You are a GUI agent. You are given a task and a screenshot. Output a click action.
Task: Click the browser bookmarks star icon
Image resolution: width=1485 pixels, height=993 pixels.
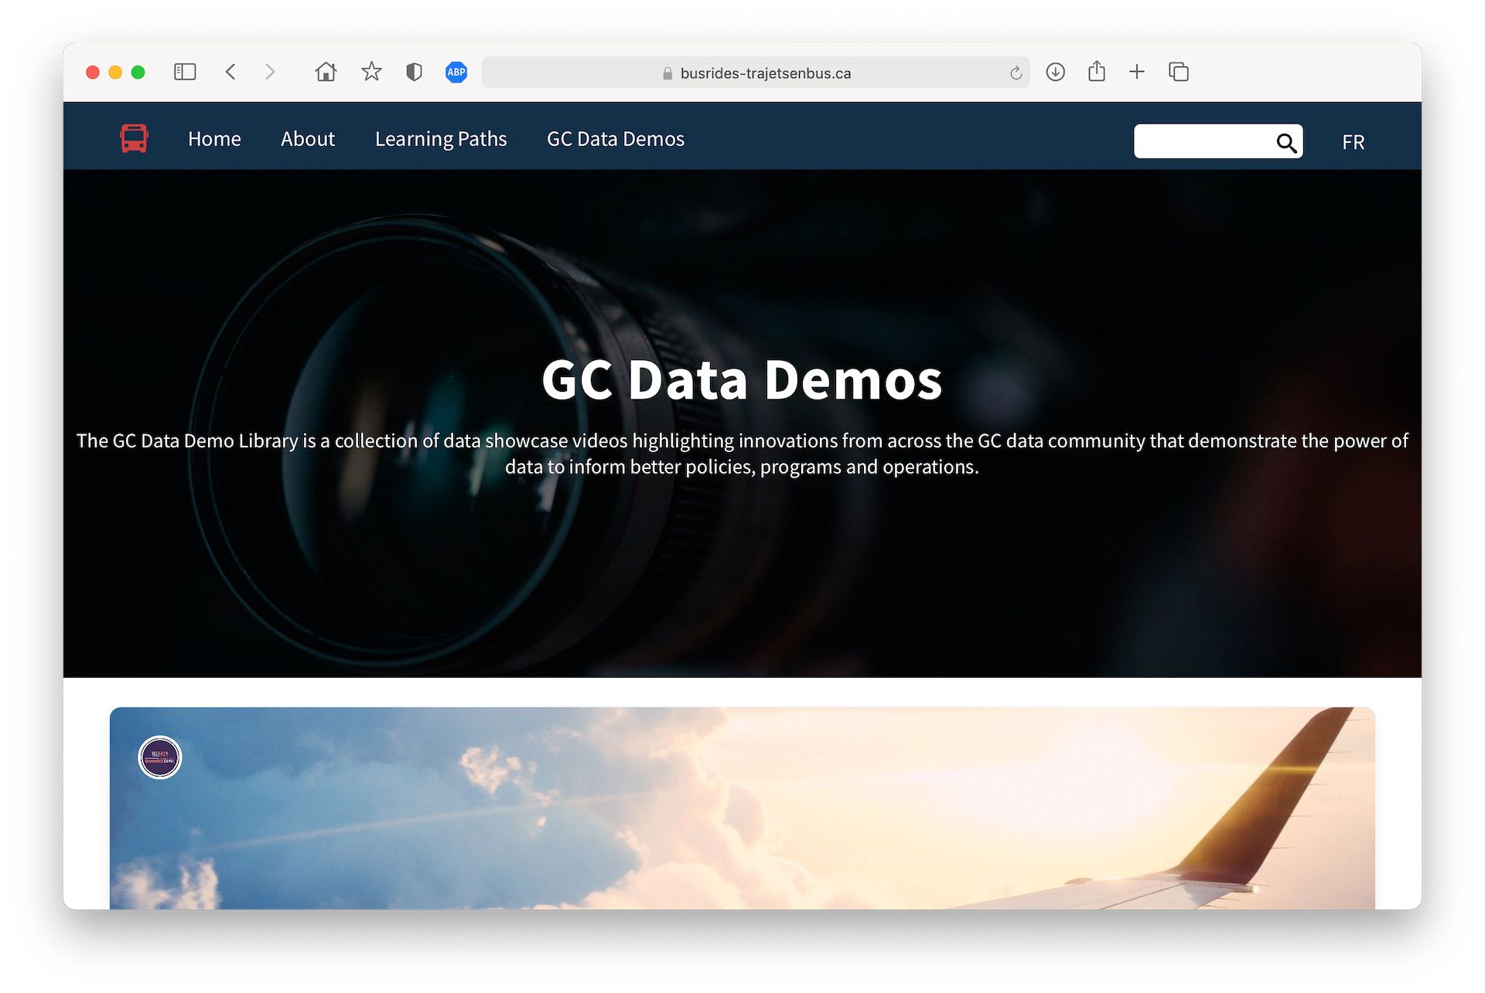pyautogui.click(x=370, y=72)
